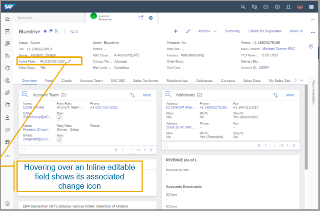Open Addresses card view icon
This screenshot has width=320, height=211.
click(x=168, y=94)
